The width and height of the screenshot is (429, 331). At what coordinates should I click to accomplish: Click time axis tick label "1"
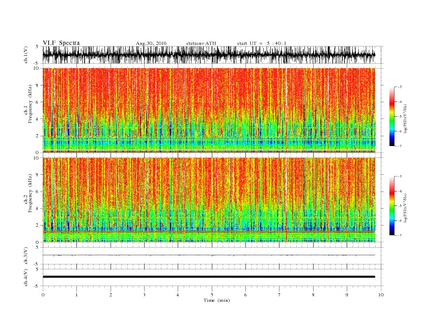coord(76,295)
